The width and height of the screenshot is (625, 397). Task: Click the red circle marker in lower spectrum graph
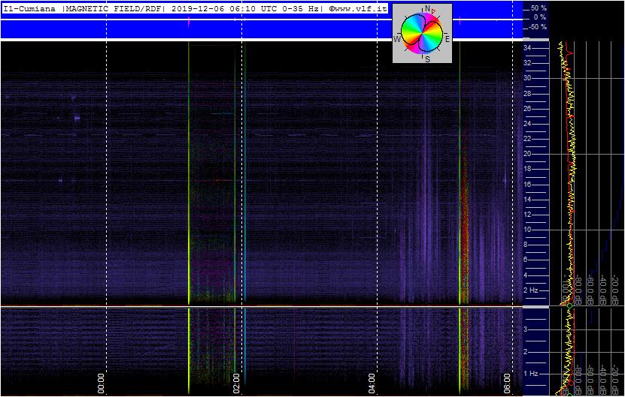coord(570,383)
